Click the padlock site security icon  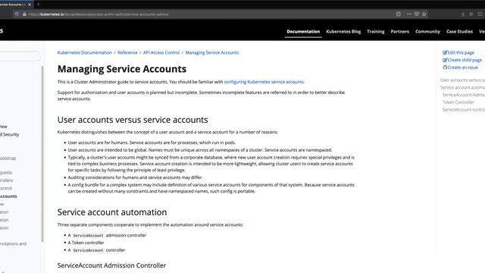(x=24, y=14)
